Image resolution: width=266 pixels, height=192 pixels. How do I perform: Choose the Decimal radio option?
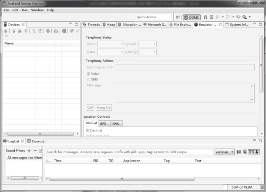(x=88, y=130)
